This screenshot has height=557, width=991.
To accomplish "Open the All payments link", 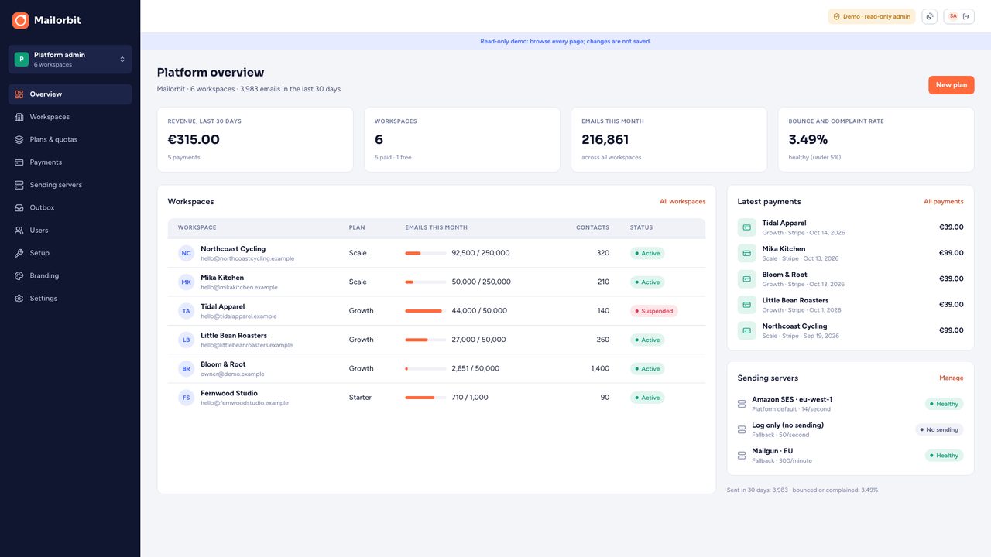I will [x=943, y=202].
